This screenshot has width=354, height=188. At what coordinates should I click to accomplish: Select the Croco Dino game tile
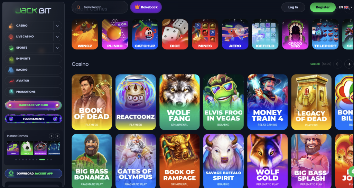pos(295,34)
